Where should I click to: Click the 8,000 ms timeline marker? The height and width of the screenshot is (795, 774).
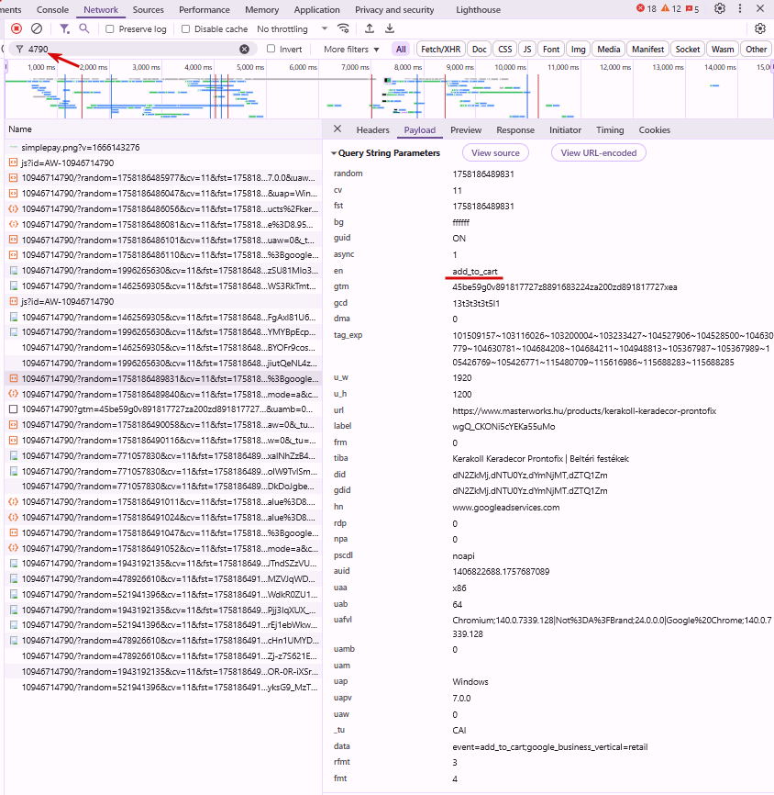tap(408, 67)
